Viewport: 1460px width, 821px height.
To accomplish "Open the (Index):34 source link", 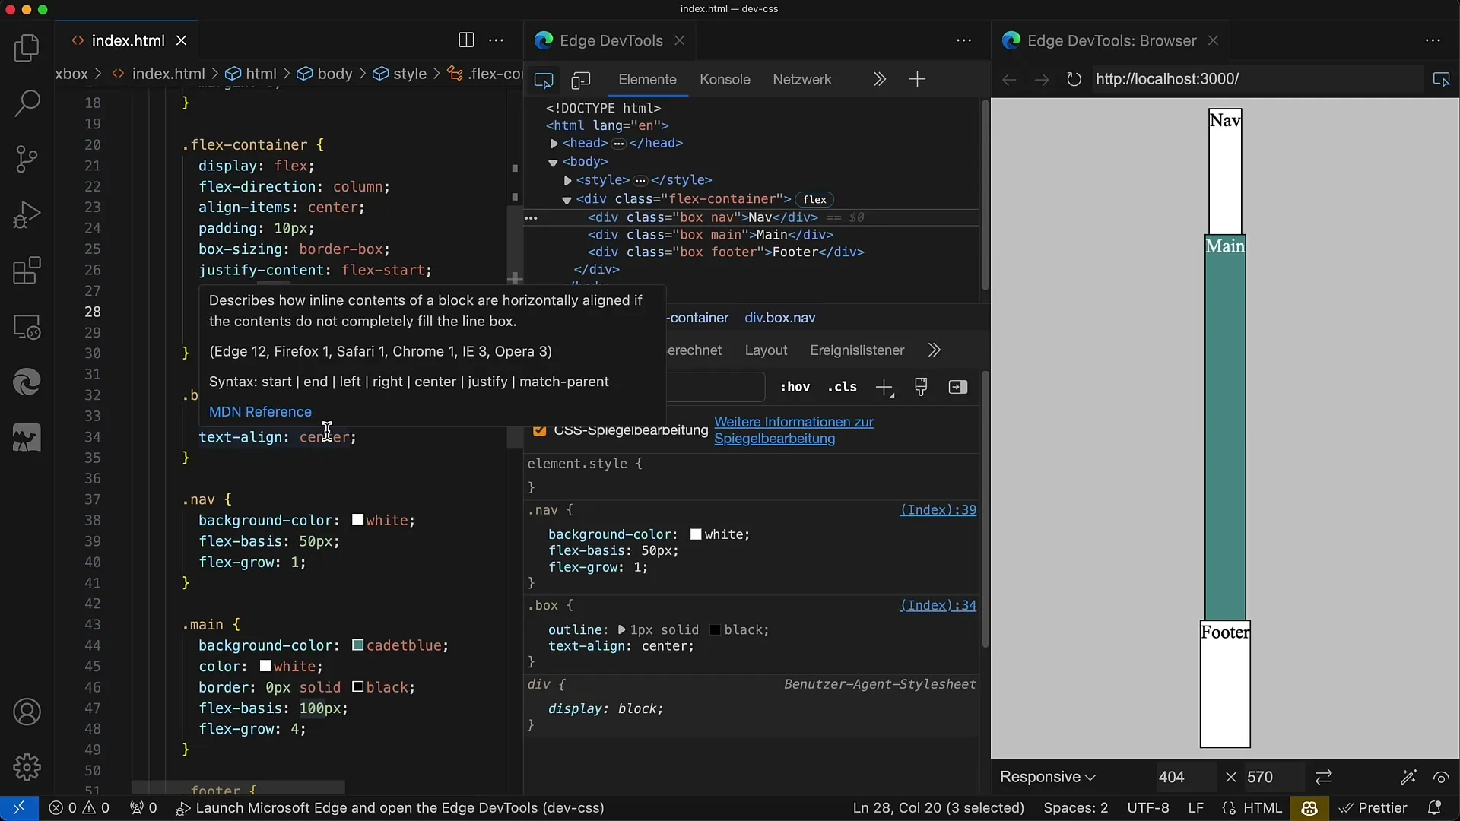I will (x=938, y=606).
